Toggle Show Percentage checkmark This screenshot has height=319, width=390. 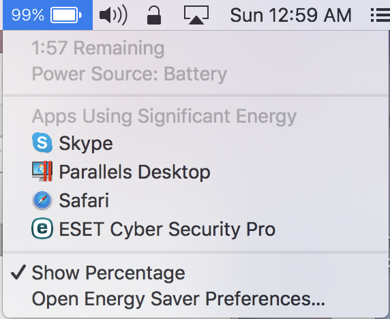[x=18, y=272]
